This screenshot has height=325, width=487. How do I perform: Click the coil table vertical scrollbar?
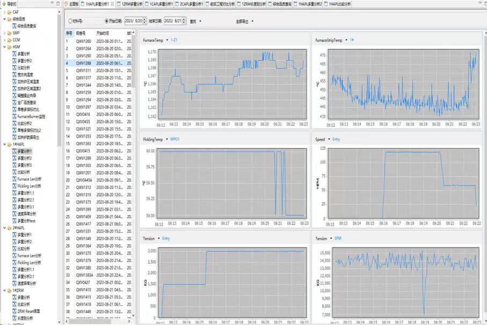click(x=133, y=174)
